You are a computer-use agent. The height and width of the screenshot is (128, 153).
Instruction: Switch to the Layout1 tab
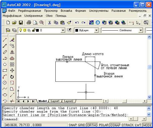click(x=55, y=101)
